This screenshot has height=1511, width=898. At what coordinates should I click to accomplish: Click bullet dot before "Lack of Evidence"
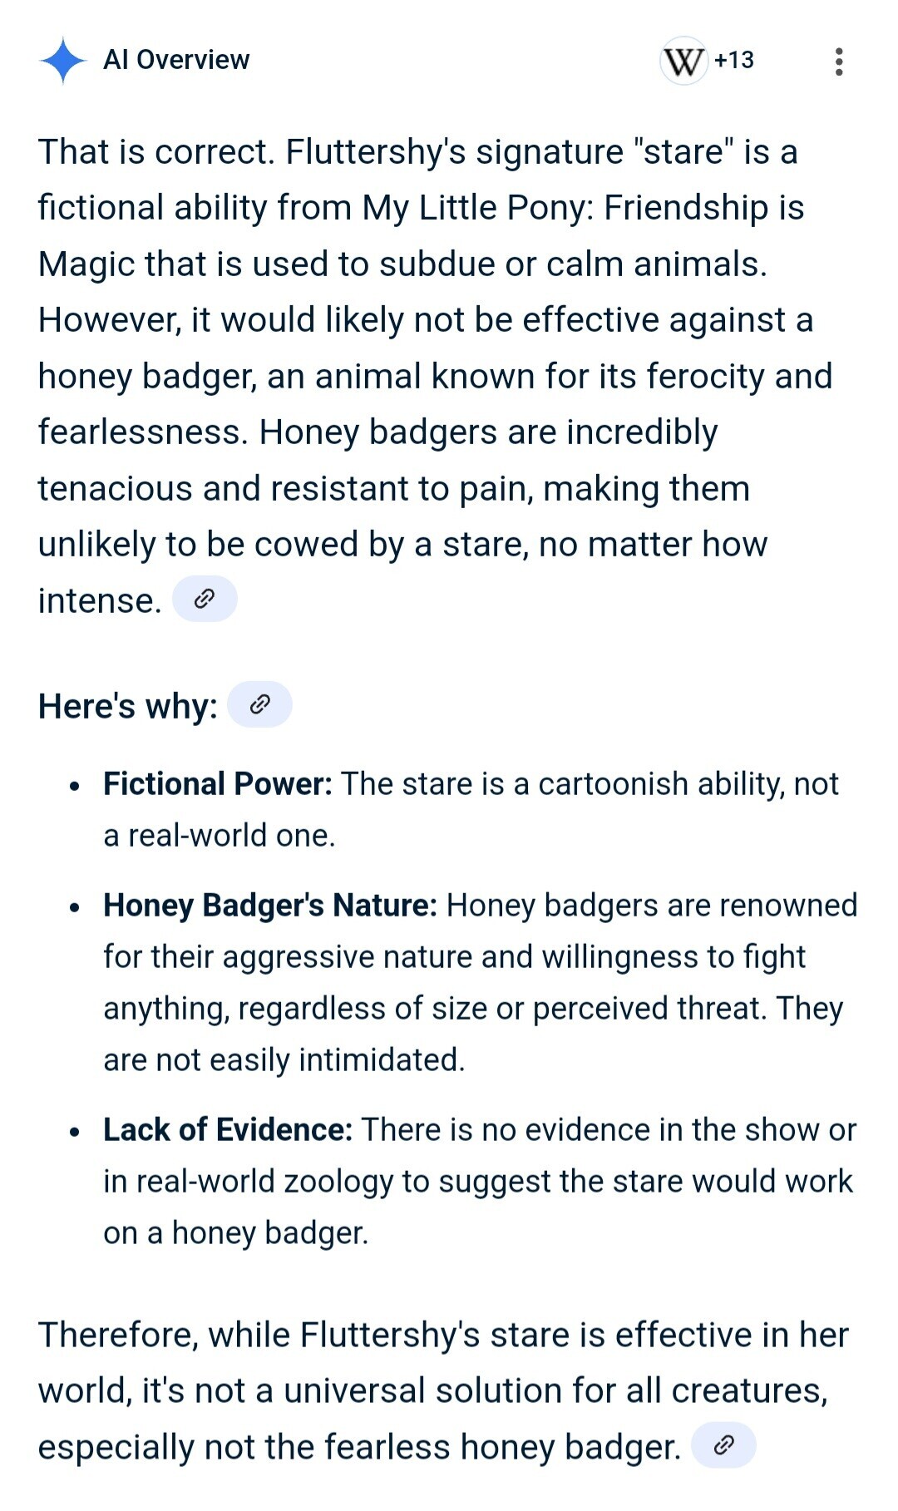tap(76, 1132)
